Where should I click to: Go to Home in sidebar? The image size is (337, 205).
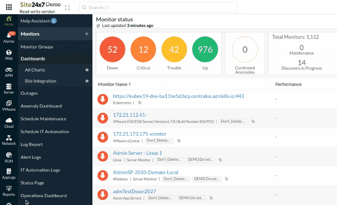pyautogui.click(x=9, y=21)
